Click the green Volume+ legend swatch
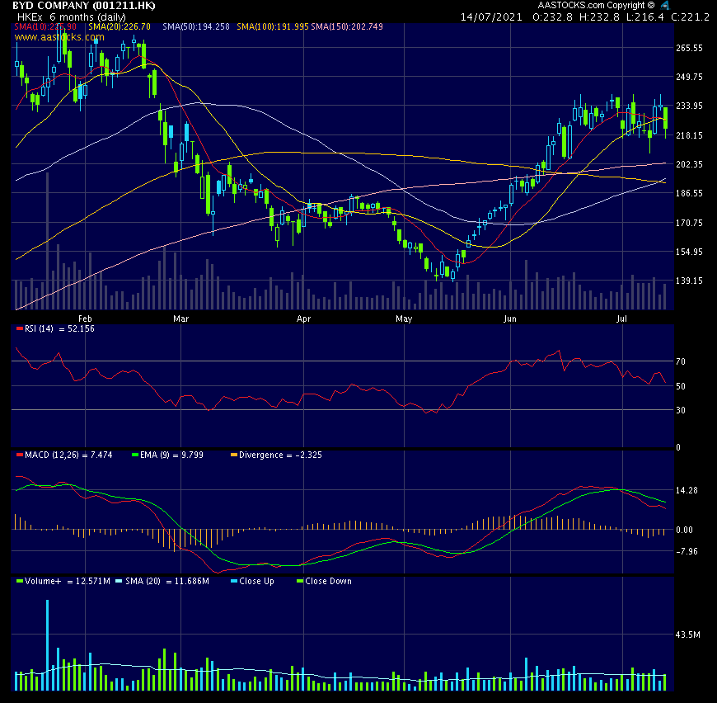The height and width of the screenshot is (703, 717). click(19, 581)
